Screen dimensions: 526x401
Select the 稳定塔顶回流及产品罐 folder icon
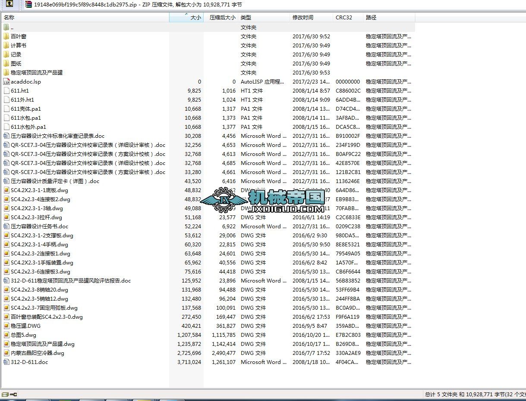(6, 72)
